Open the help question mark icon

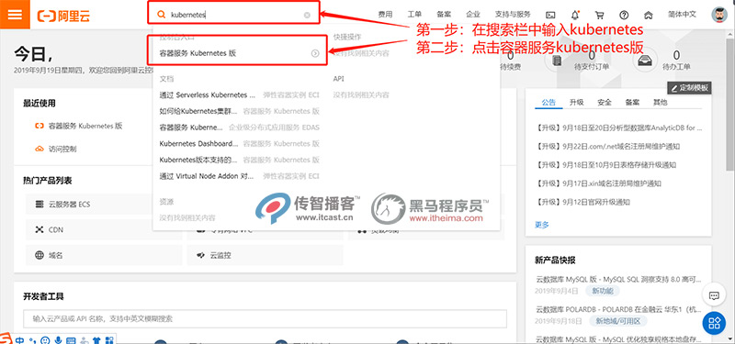pos(624,15)
